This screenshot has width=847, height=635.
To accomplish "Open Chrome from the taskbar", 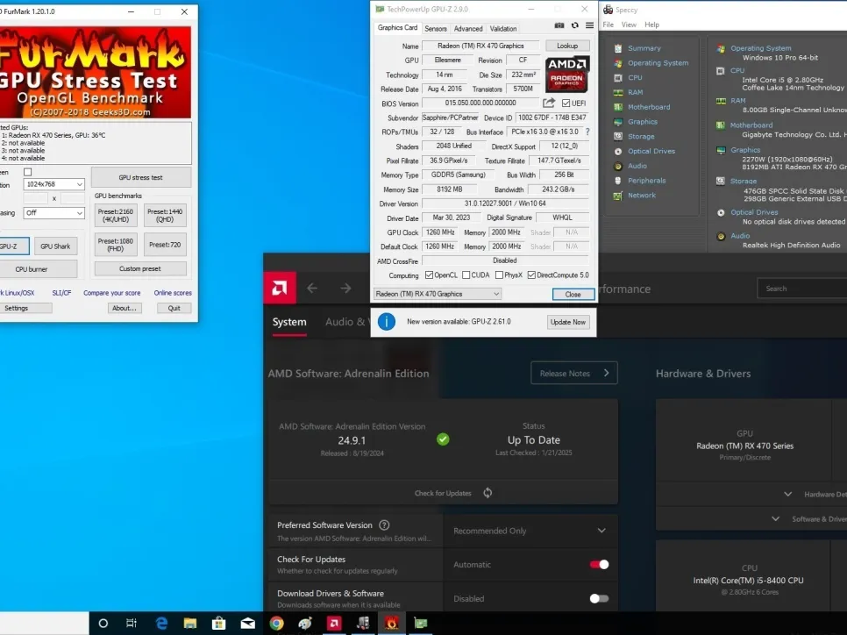I will pos(276,623).
